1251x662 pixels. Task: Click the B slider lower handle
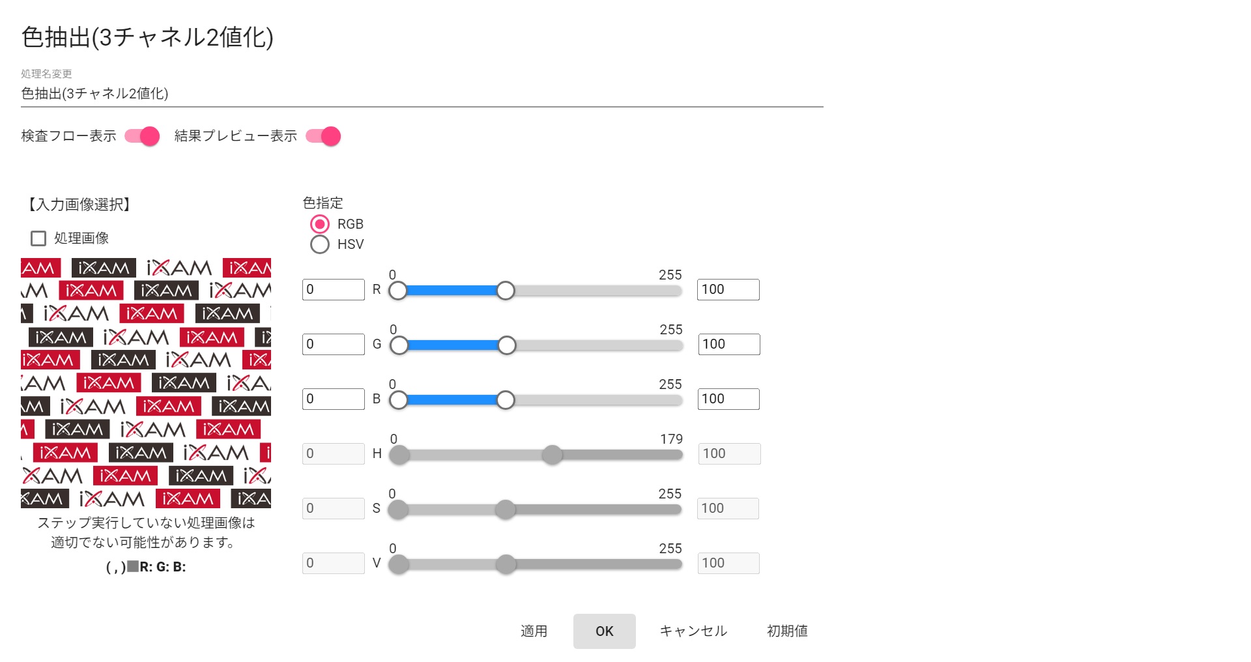click(x=398, y=400)
